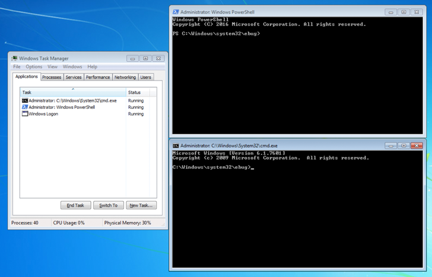
Task: Click the PowerShell icon in task list
Action: click(x=25, y=107)
